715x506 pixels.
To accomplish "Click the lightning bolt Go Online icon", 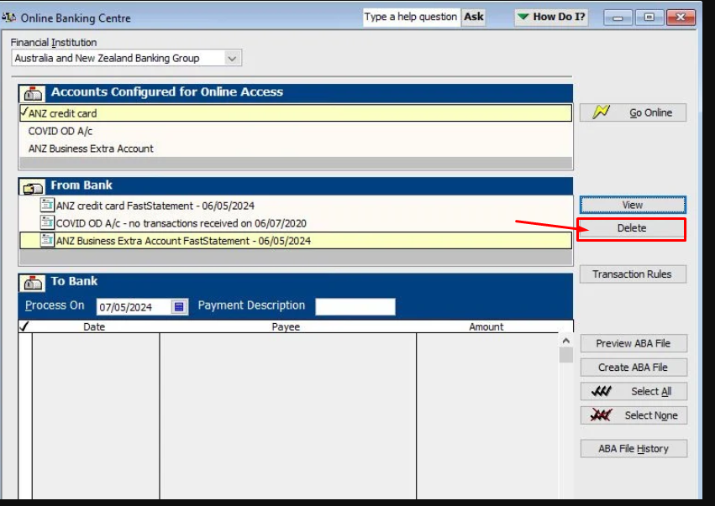I will point(601,112).
